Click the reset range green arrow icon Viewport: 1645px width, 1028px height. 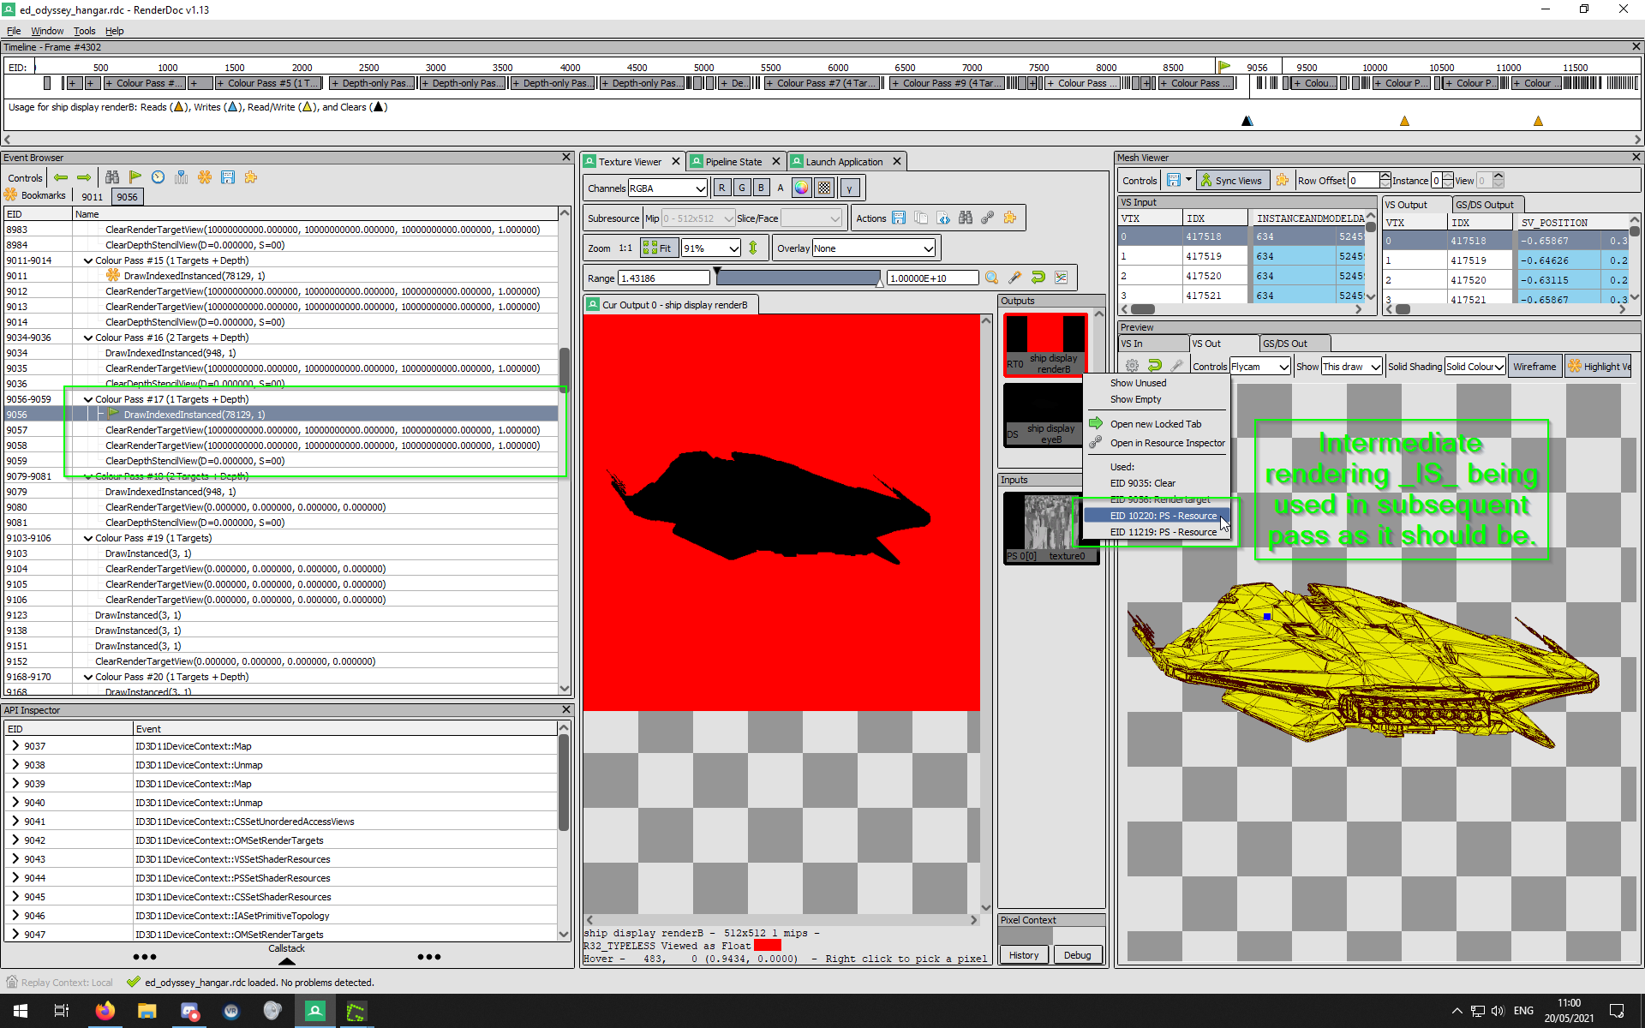point(1038,278)
